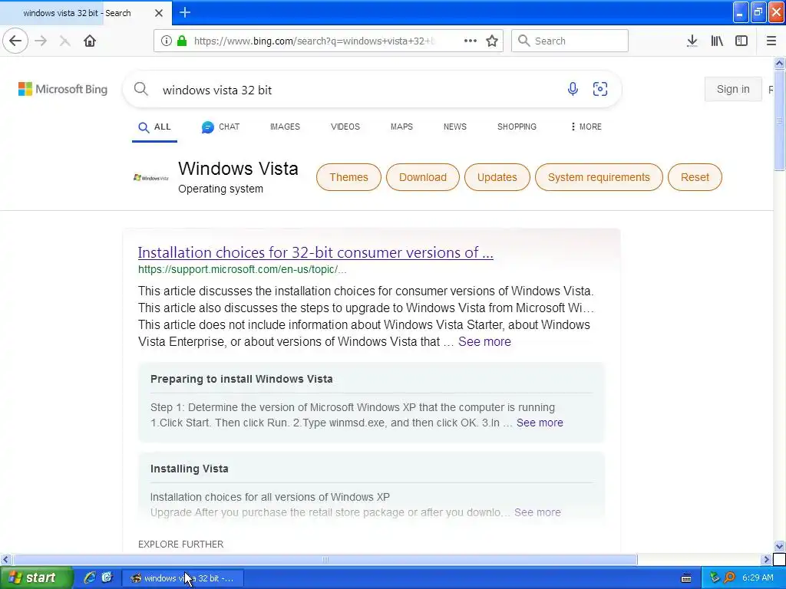Click the 'Preparing to install Windows Vista' heading

click(x=242, y=379)
